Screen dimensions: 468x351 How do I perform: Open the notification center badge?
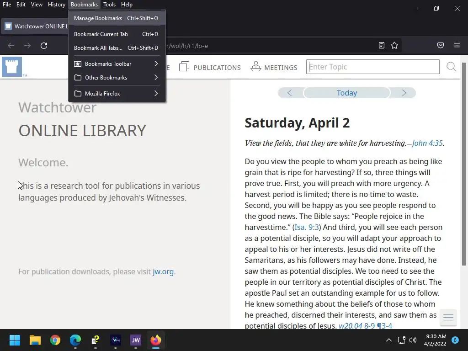[455, 340]
